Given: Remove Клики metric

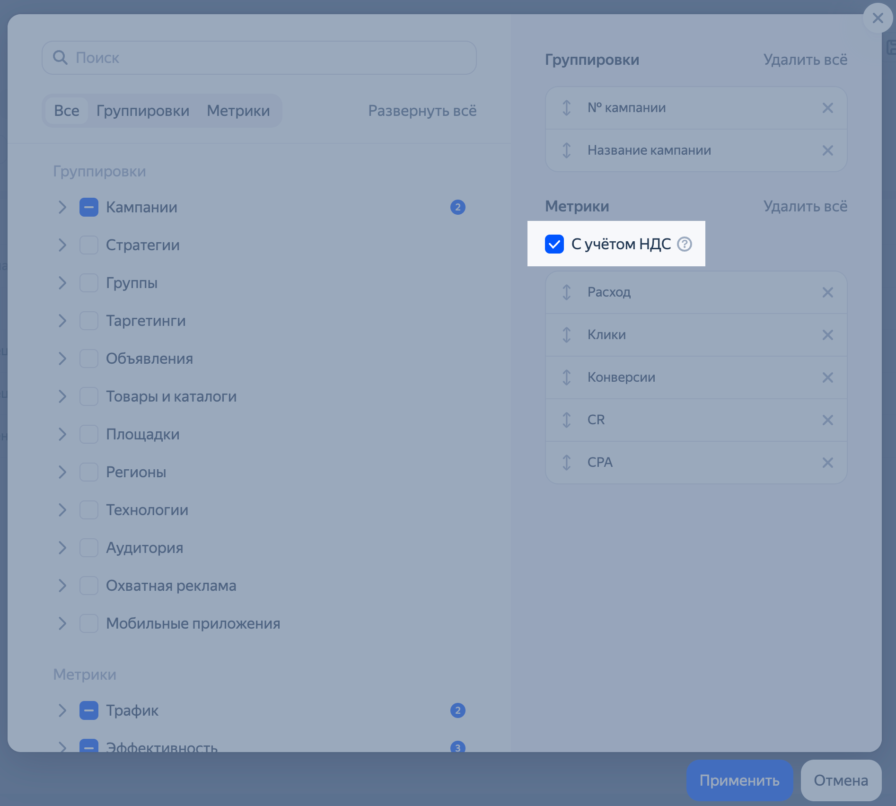Looking at the screenshot, I should pyautogui.click(x=827, y=335).
